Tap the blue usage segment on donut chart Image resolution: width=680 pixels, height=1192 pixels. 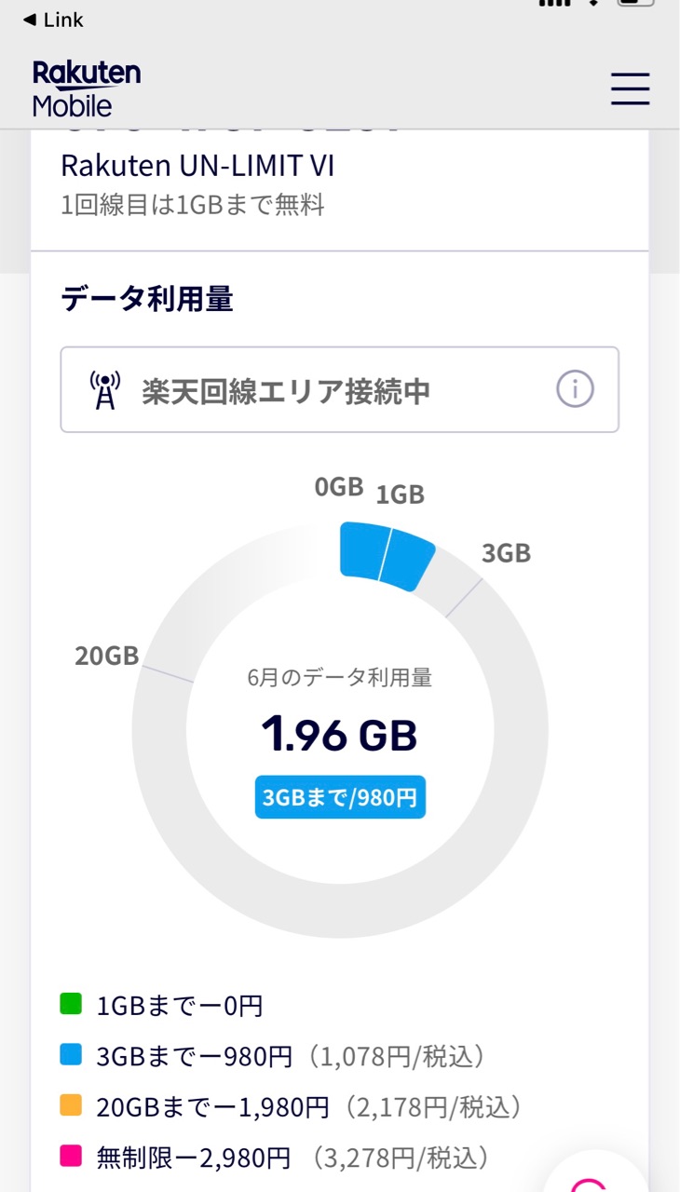click(387, 555)
